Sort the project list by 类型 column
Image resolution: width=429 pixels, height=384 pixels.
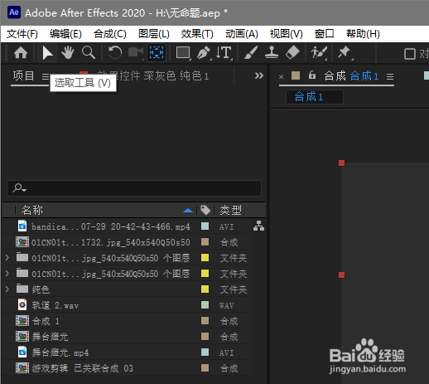click(230, 211)
